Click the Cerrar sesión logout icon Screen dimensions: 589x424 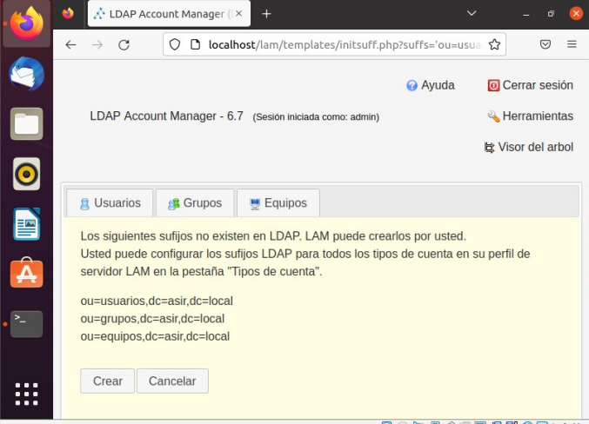point(493,85)
